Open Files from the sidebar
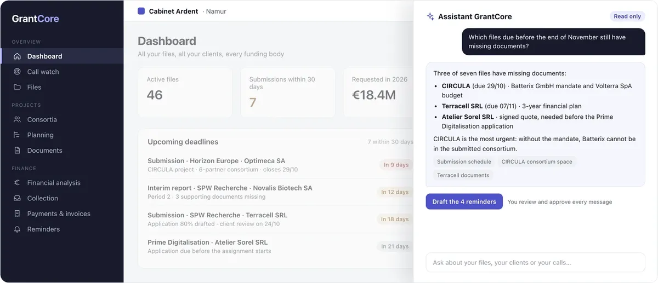This screenshot has width=658, height=283. click(x=62, y=87)
